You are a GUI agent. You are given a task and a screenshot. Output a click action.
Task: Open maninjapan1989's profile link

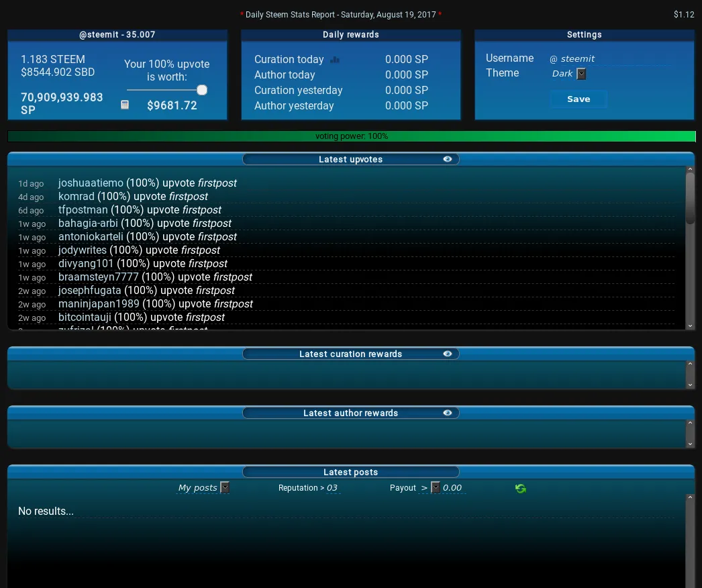pos(99,303)
